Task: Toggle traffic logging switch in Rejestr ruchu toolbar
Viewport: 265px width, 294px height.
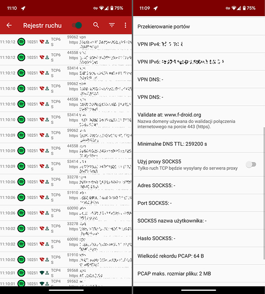Action: pos(77,25)
